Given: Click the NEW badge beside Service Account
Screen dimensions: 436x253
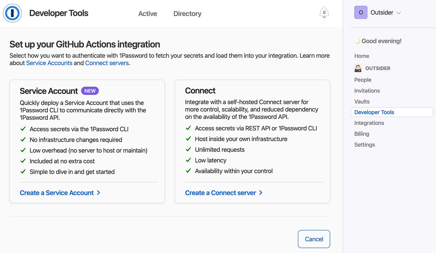Looking at the screenshot, I should tap(90, 91).
